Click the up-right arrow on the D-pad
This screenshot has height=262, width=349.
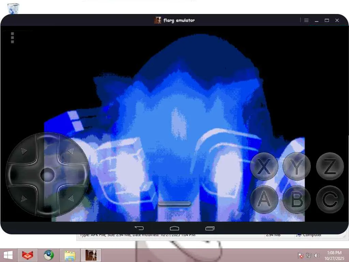tap(71, 151)
